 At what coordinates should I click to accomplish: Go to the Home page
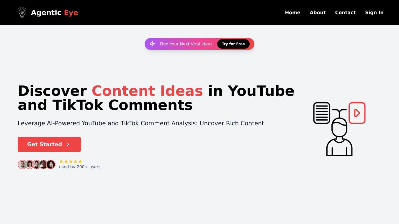[293, 12]
